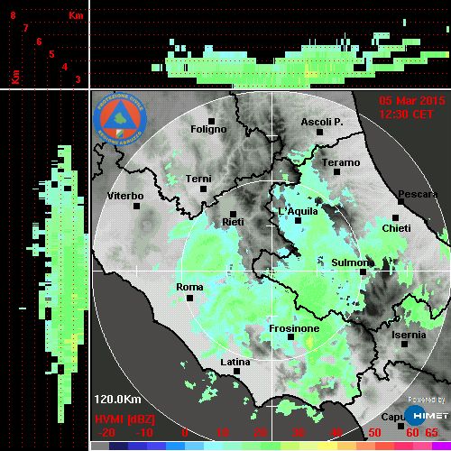Screen dimensions: 451x451
Task: Click the 'Roma' city label
Action: 189,287
